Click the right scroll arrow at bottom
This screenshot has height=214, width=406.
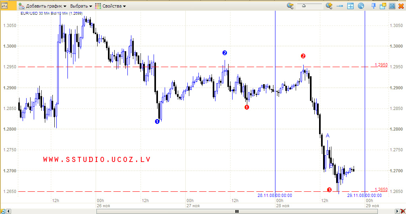tap(397, 211)
